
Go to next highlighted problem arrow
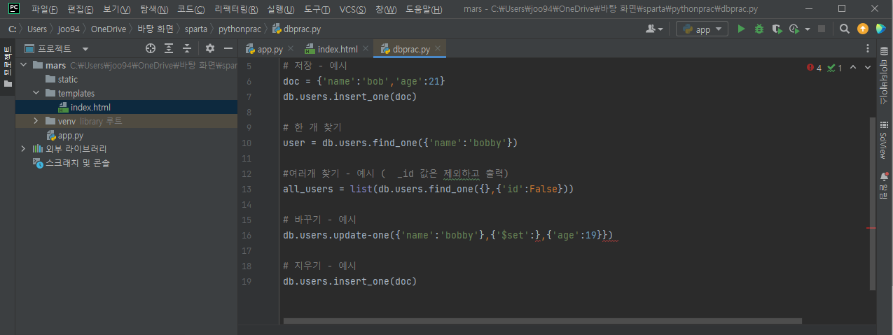(x=869, y=68)
